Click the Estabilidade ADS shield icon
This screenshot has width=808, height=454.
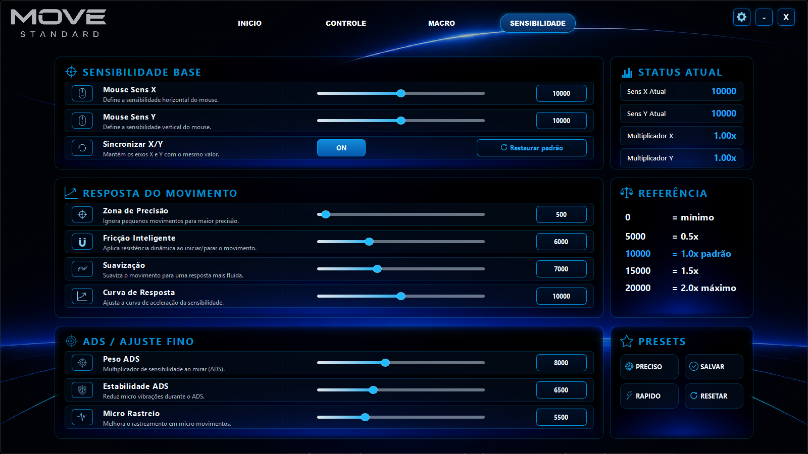[82, 390]
